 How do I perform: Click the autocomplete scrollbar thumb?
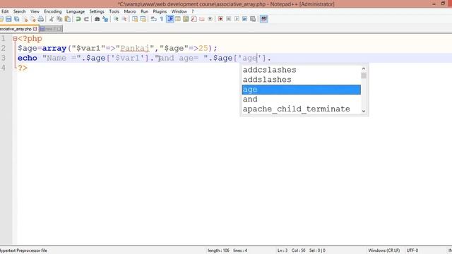(364, 75)
